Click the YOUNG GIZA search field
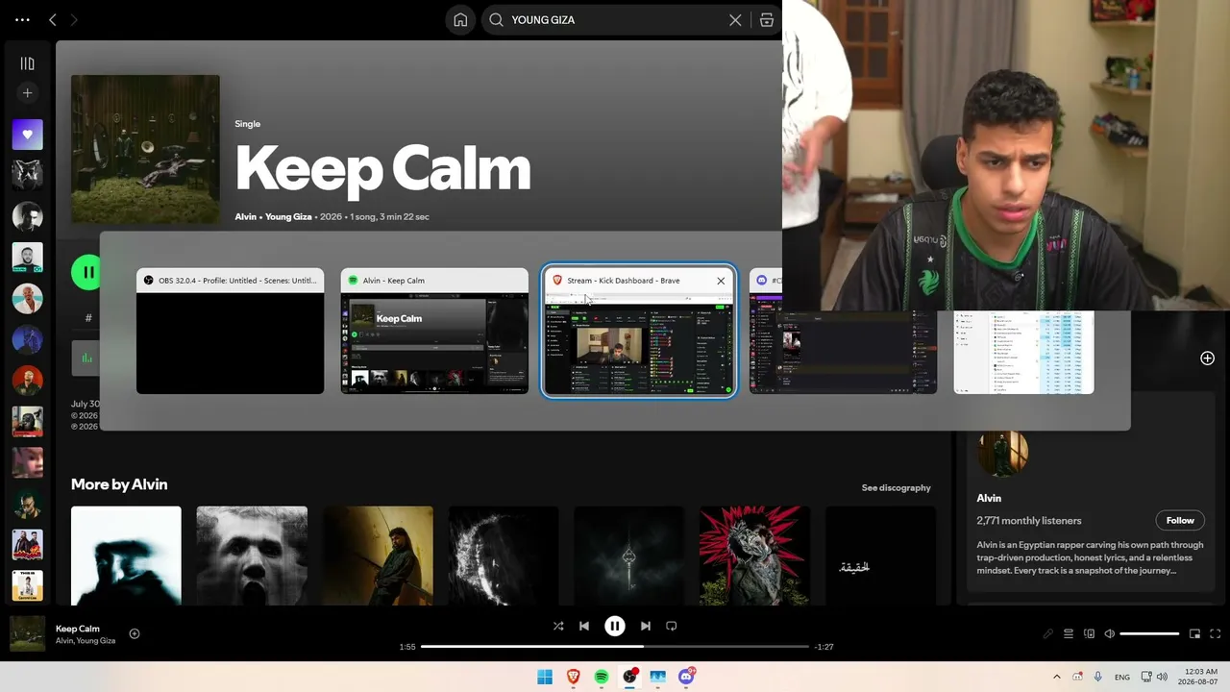The image size is (1230, 692). 616,19
